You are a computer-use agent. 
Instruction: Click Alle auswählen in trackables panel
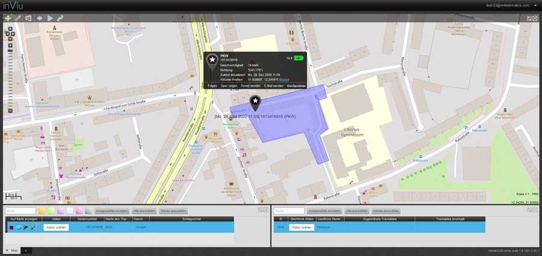[144, 211]
